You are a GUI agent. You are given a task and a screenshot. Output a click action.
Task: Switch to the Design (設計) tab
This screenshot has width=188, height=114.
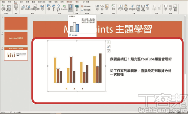[x=21, y=2]
